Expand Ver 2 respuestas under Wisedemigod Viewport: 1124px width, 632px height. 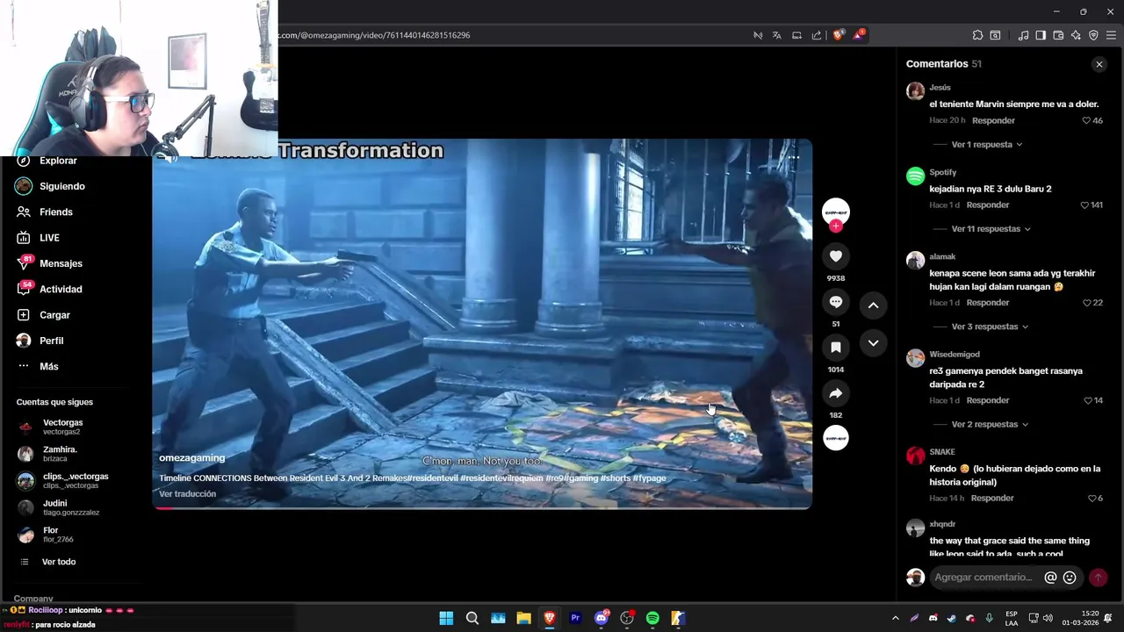coord(990,424)
